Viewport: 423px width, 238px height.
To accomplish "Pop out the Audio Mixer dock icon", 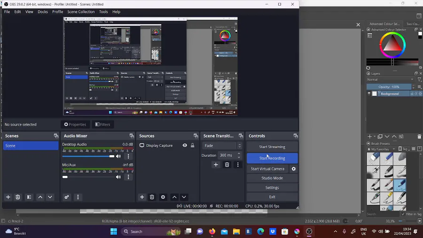I will pos(132,136).
